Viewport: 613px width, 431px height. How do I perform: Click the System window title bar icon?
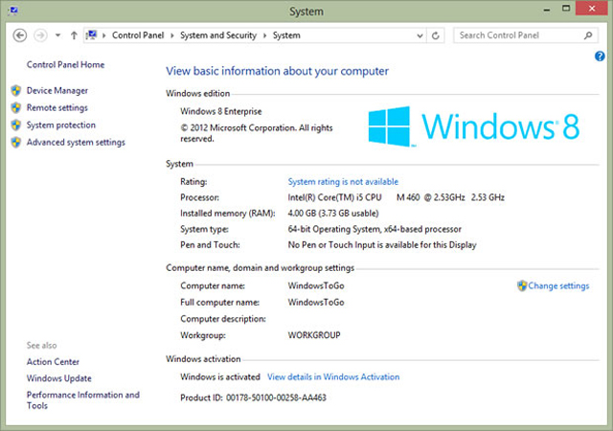coord(12,11)
